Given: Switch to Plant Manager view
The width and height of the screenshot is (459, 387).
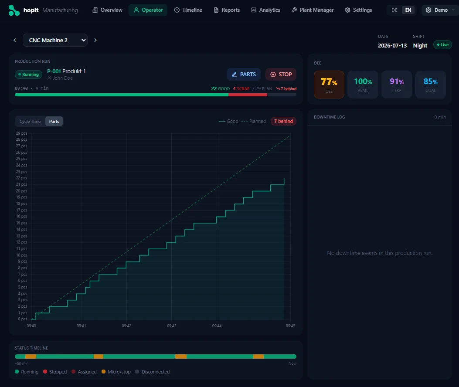Looking at the screenshot, I should pos(313,10).
